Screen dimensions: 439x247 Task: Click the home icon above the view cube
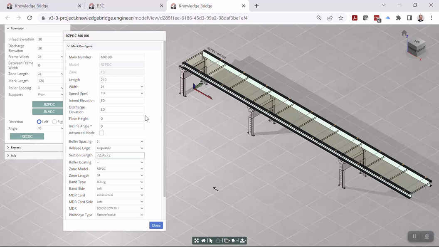tap(404, 33)
